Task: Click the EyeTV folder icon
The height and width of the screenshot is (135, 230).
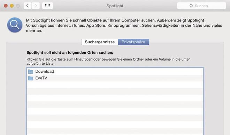Action: pos(31,78)
